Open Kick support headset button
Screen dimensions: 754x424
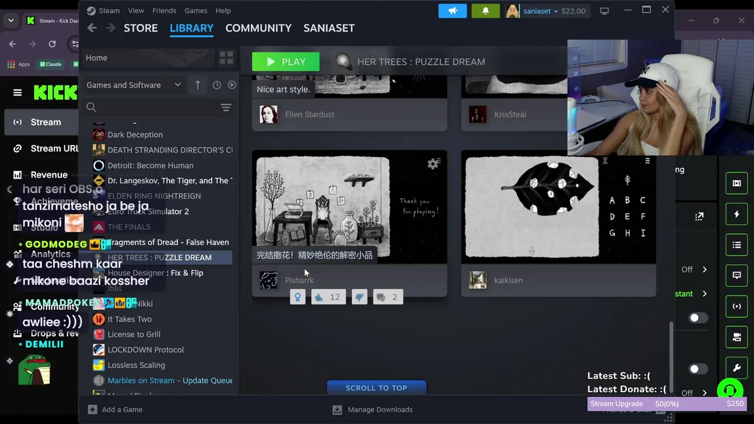pos(730,391)
